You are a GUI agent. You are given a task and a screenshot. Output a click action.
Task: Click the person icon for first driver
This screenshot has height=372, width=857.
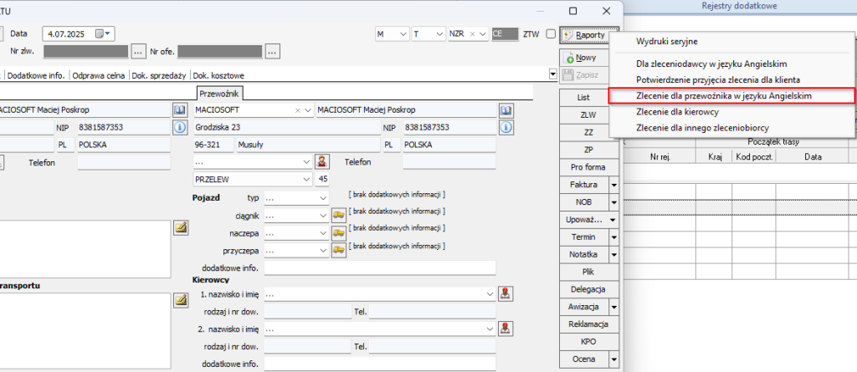(x=505, y=293)
